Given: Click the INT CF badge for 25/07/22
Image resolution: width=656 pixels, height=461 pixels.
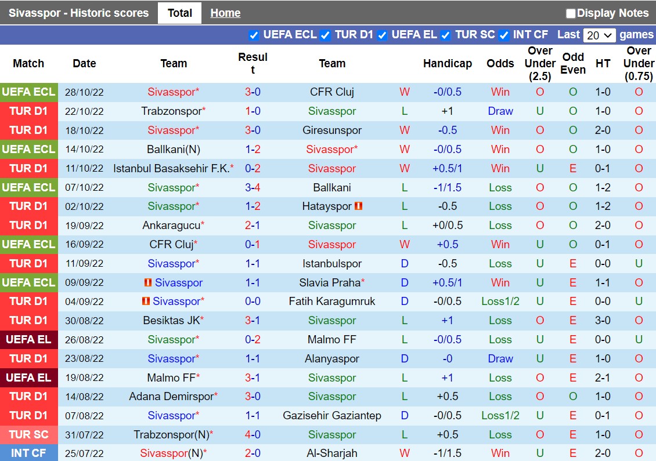Looking at the screenshot, I should (29, 453).
